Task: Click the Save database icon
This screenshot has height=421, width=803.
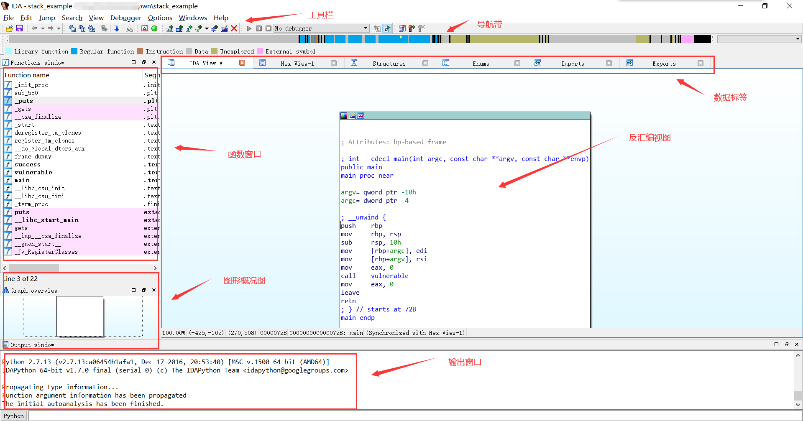Action: (x=19, y=28)
